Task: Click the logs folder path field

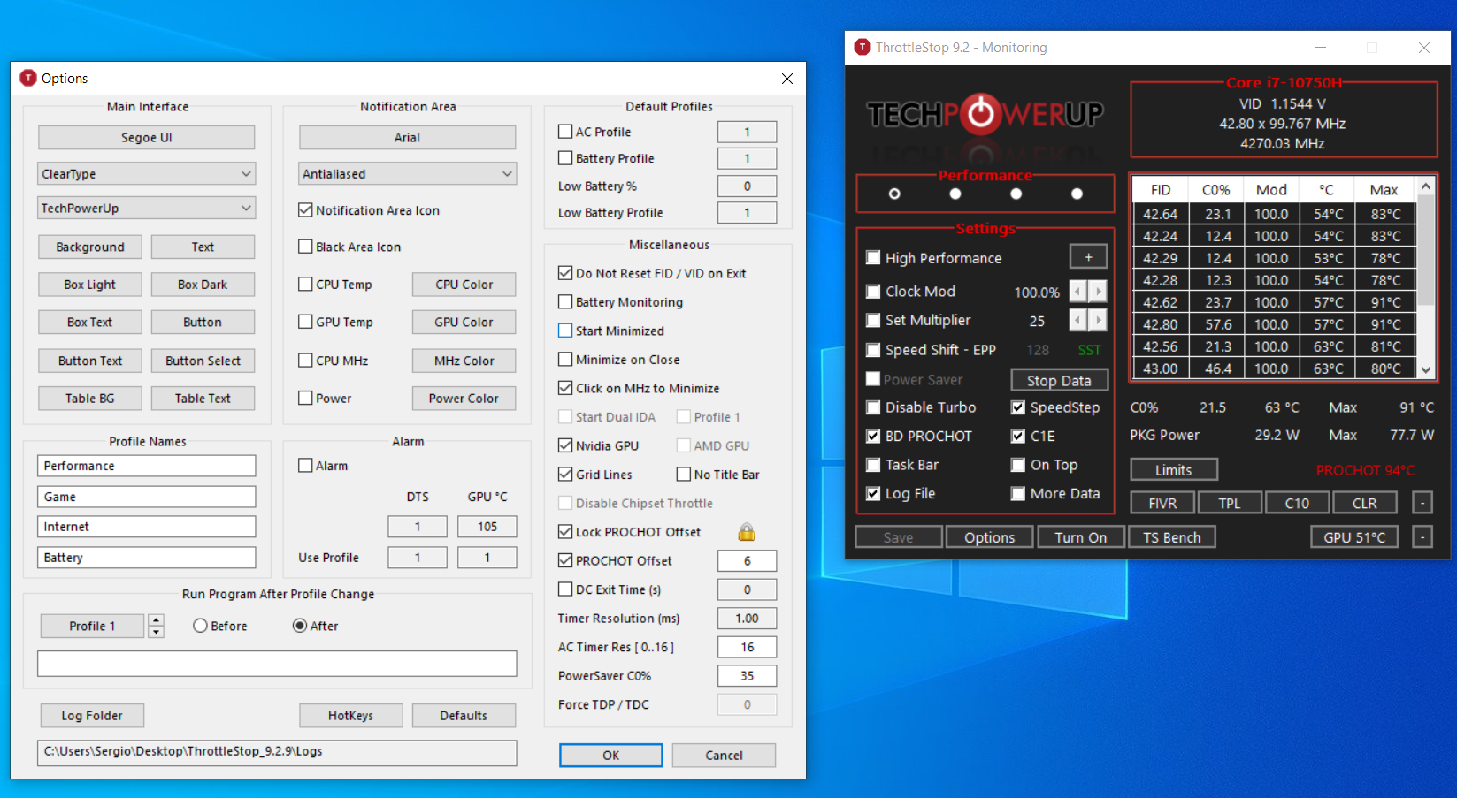Action: pos(277,752)
